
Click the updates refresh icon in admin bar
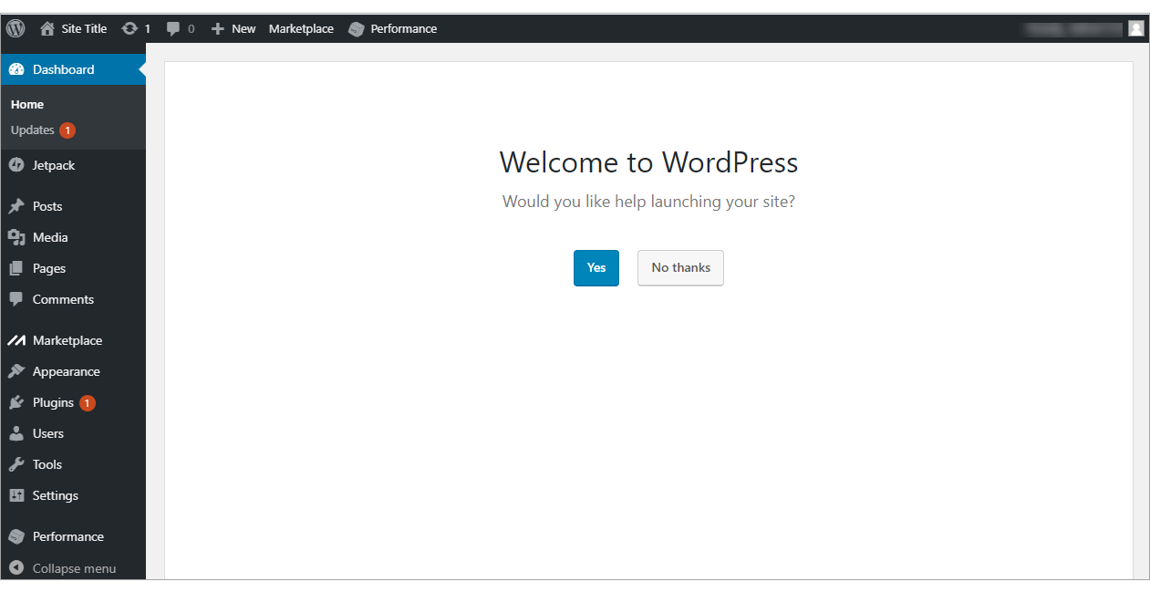130,28
